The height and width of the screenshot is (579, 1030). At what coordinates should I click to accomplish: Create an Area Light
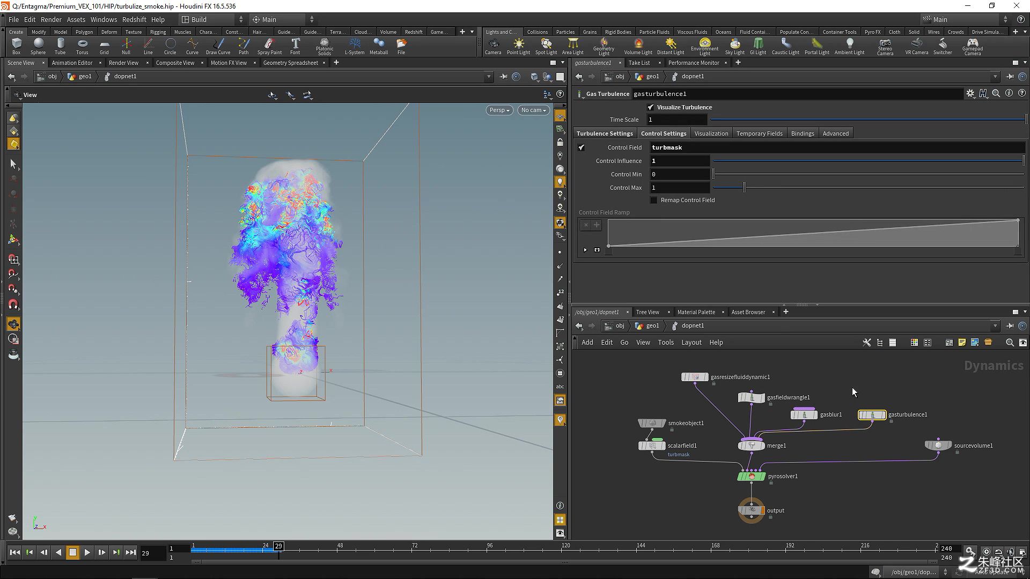click(572, 46)
